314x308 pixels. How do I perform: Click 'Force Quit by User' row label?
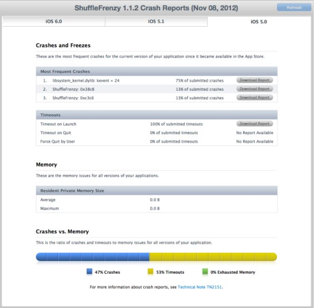point(57,142)
